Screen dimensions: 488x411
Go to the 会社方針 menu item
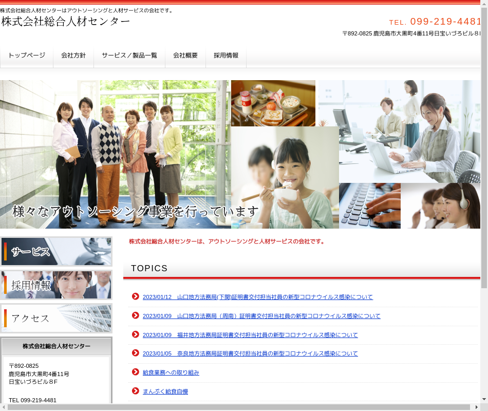(73, 55)
